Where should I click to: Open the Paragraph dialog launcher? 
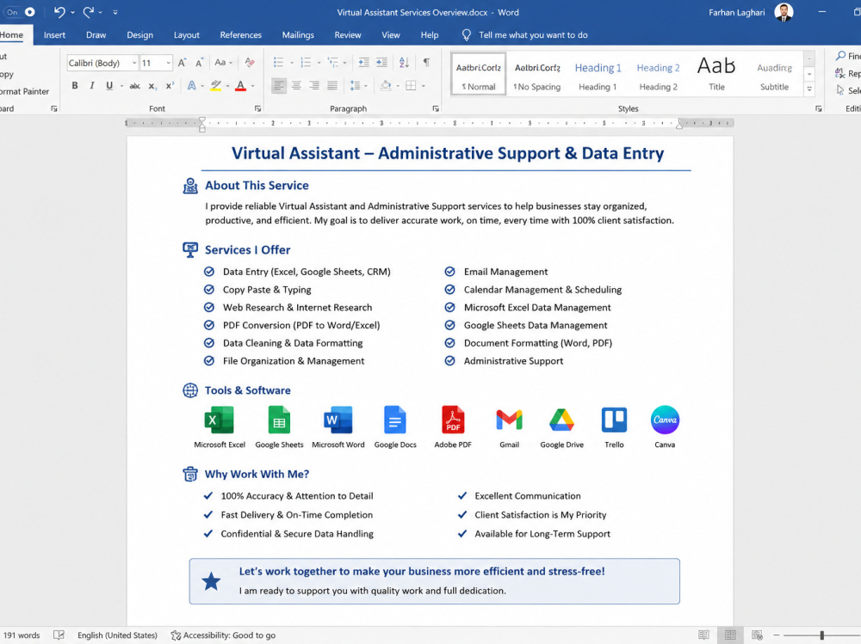(x=436, y=108)
